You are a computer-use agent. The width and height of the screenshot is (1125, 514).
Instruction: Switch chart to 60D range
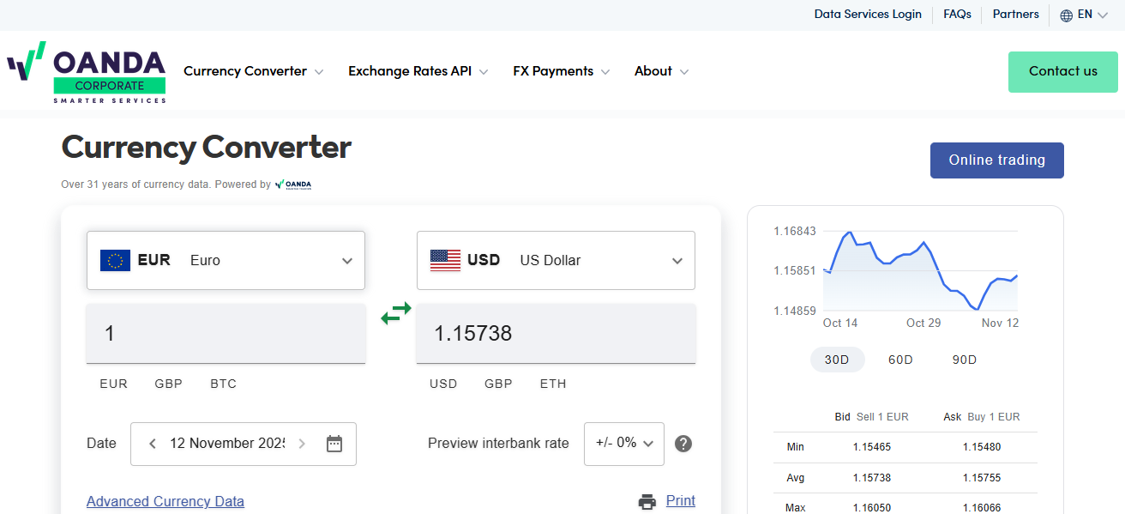click(900, 360)
